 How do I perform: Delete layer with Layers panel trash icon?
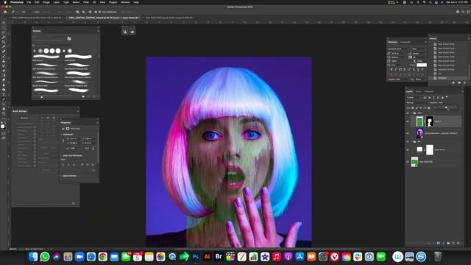tap(458, 243)
